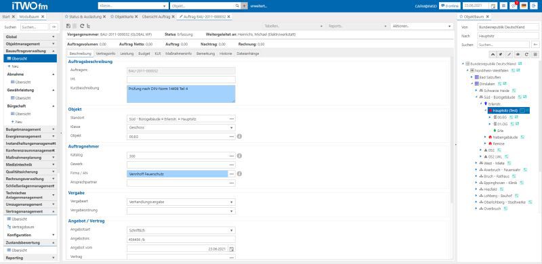The height and width of the screenshot is (264, 542).
Task: Click Neu under Bauauftragsverwaltung
Action: (15, 66)
